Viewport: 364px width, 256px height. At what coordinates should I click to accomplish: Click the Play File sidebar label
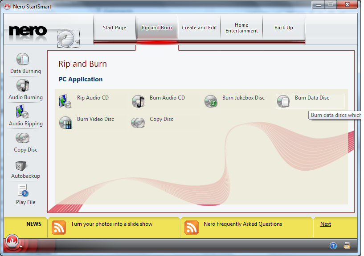coord(25,202)
